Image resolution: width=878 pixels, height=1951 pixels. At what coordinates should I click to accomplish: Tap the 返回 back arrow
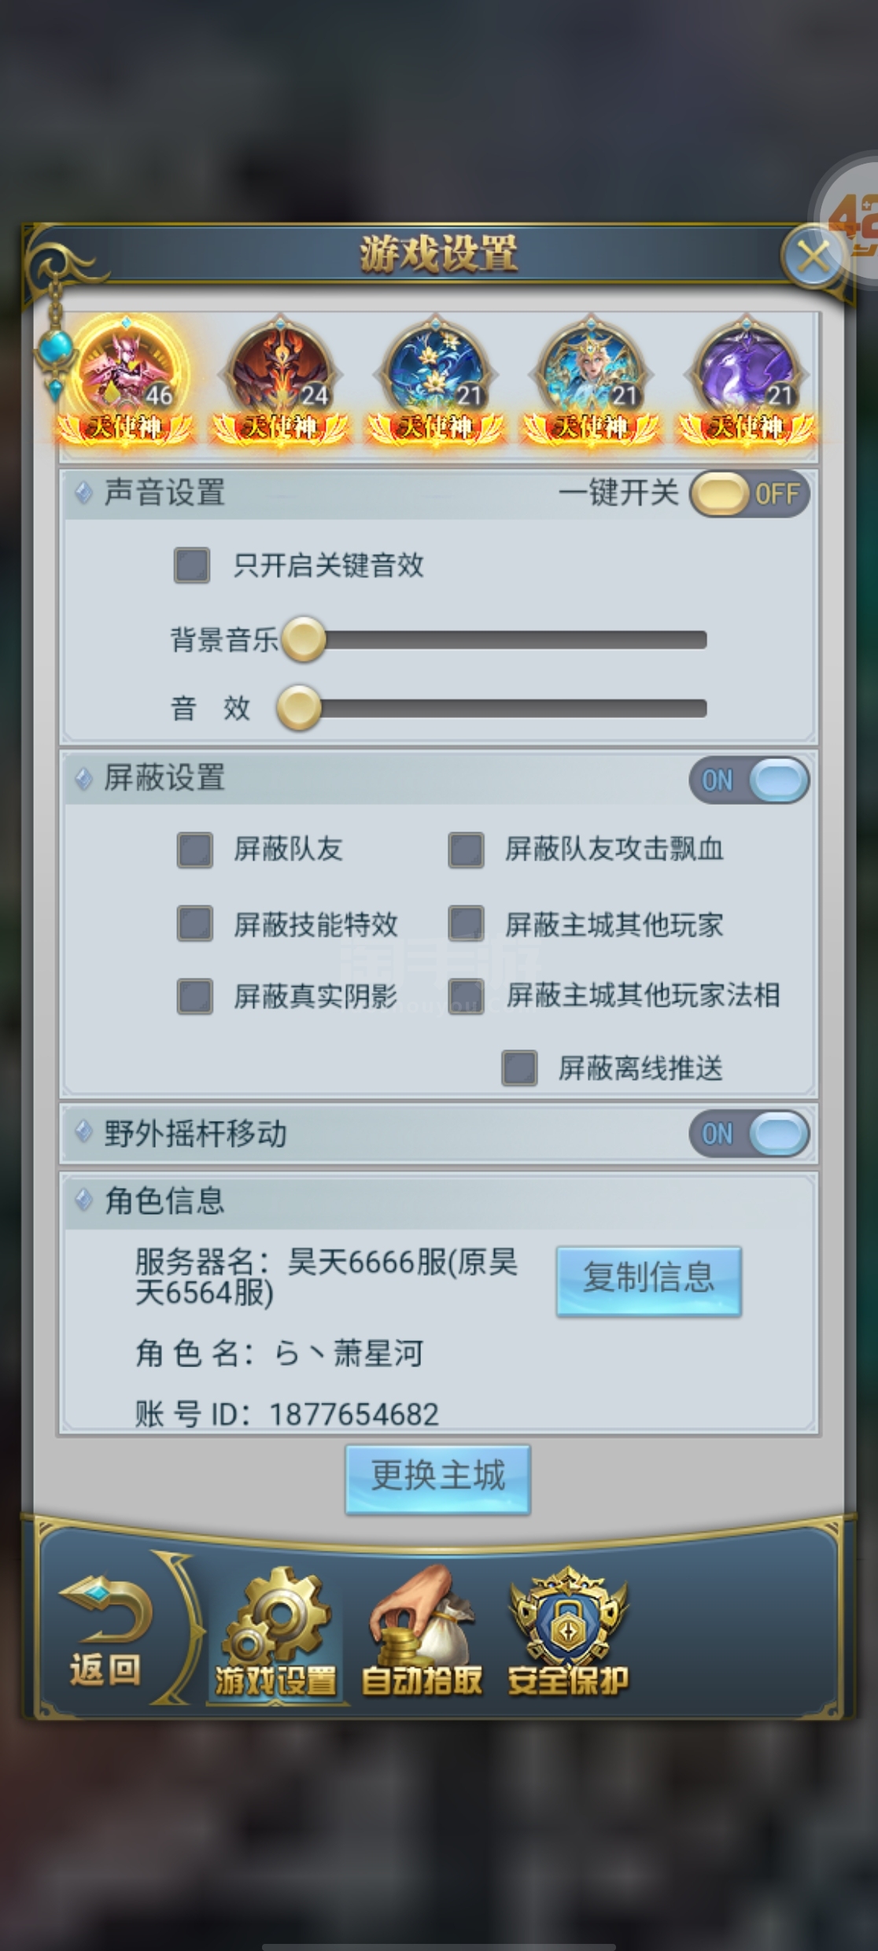105,1635
